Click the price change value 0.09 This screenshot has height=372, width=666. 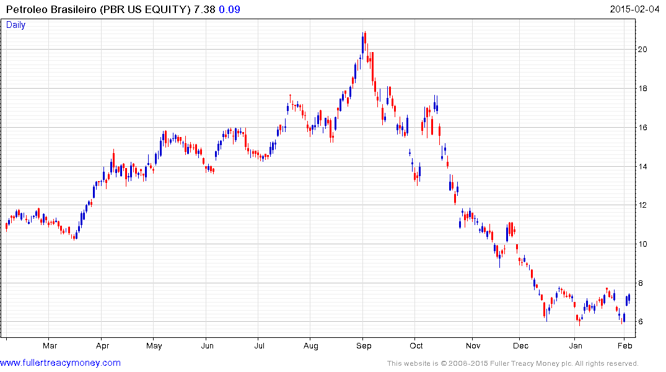(229, 9)
